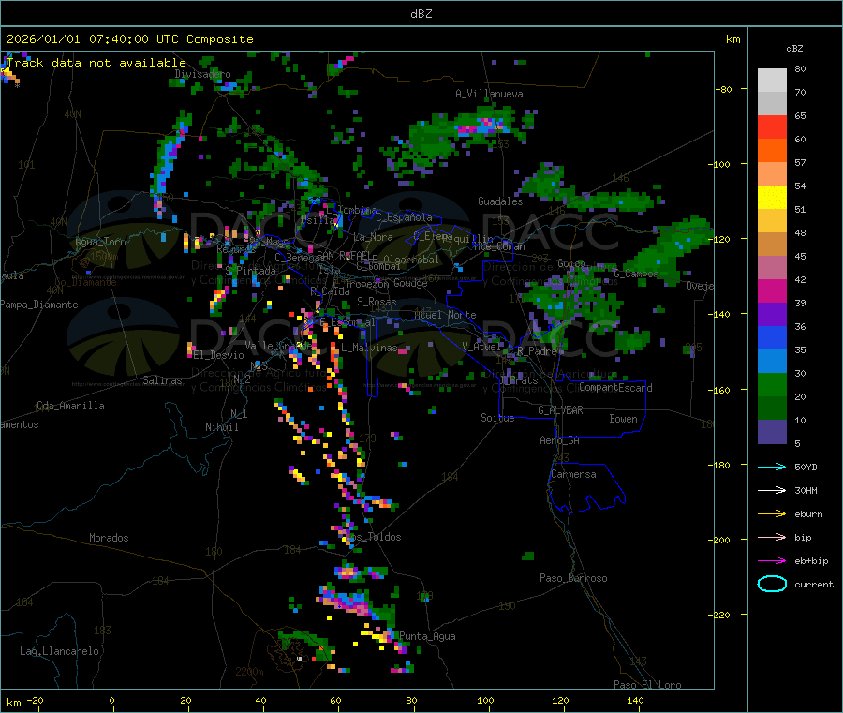Viewport: 843px width, 713px height.
Task: Click the 'Punta_Agua' map label
Action: pyautogui.click(x=427, y=636)
